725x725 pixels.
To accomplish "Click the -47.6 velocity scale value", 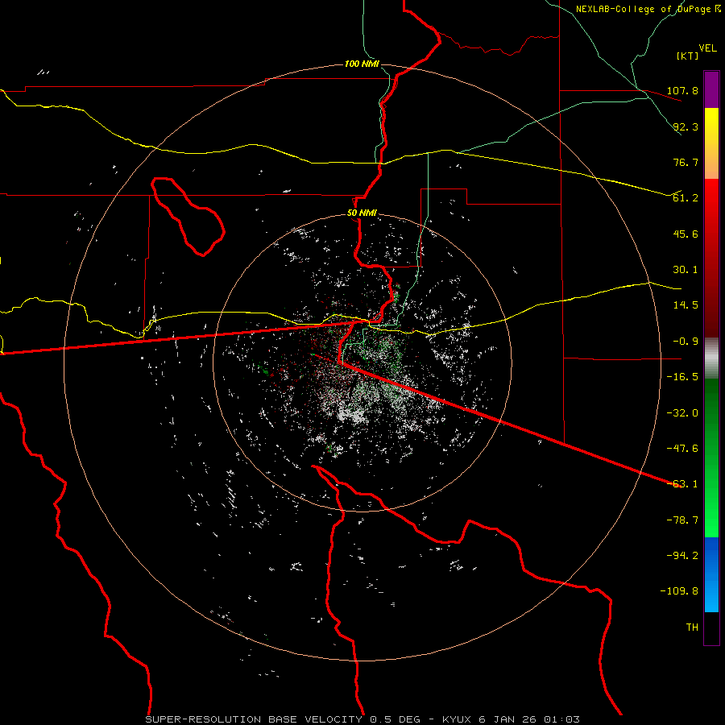I will (682, 449).
